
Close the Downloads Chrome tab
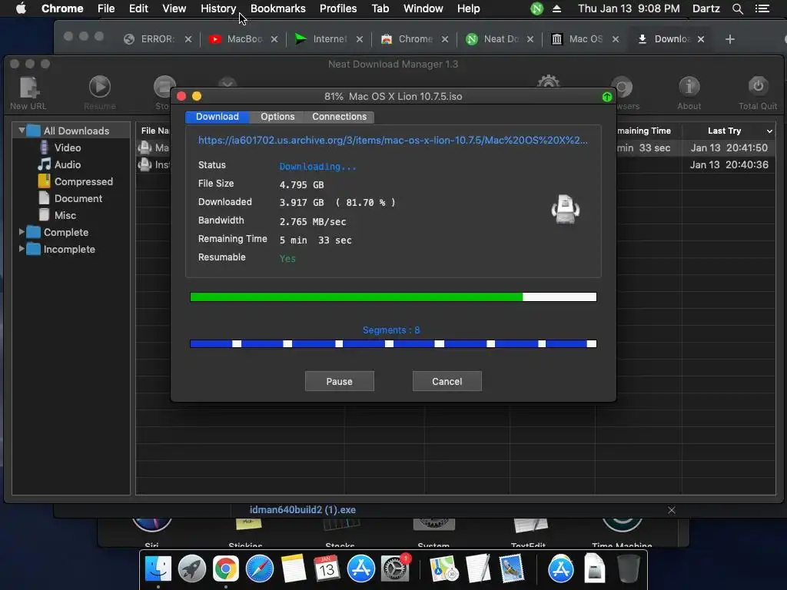pyautogui.click(x=701, y=39)
